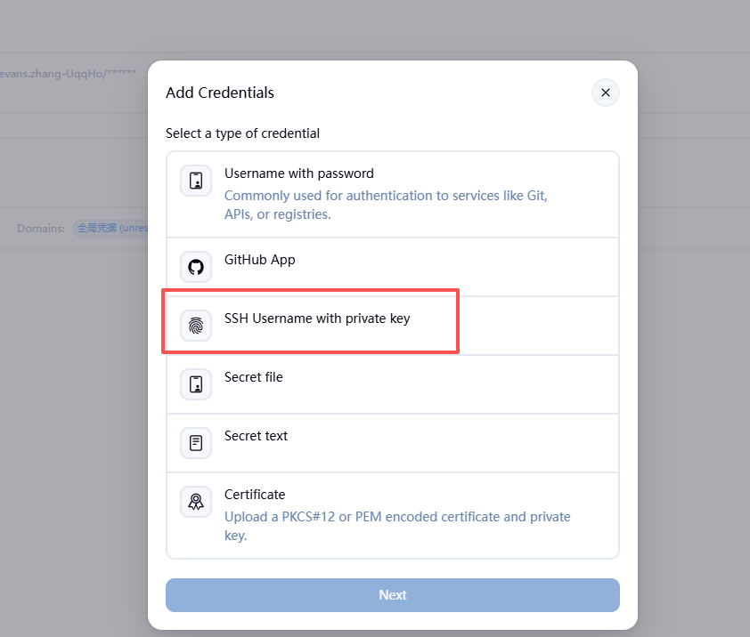Image resolution: width=750 pixels, height=637 pixels.
Task: Click the Certificate ribbon badge icon
Action: (x=196, y=502)
